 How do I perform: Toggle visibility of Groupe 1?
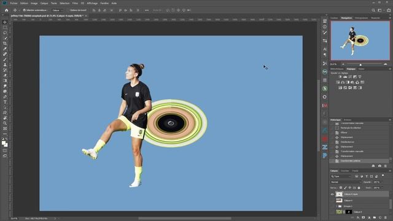(x=332, y=206)
